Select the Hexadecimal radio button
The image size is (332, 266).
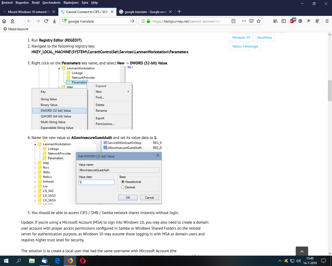click(123, 182)
